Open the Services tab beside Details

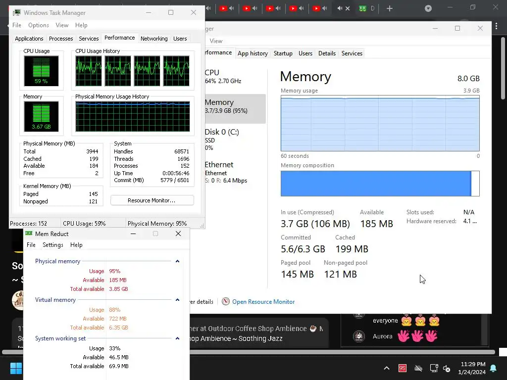pos(352,53)
